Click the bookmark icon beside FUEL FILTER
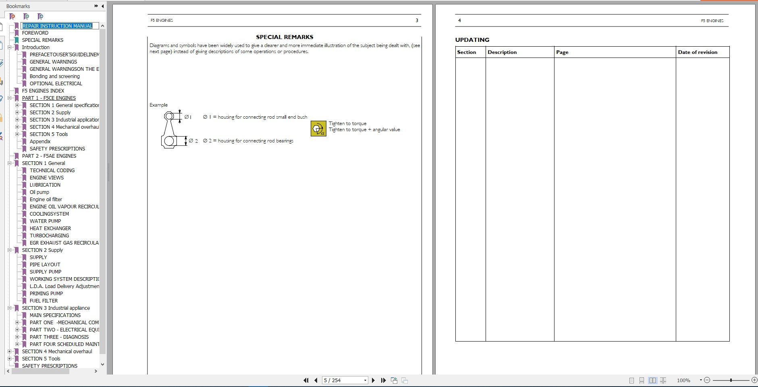Image resolution: width=758 pixels, height=387 pixels. pos(25,301)
